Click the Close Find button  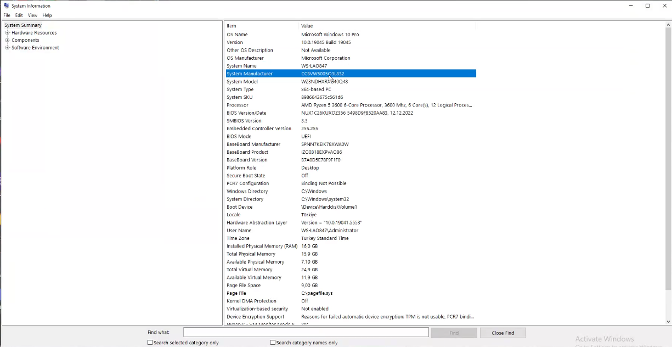point(503,333)
